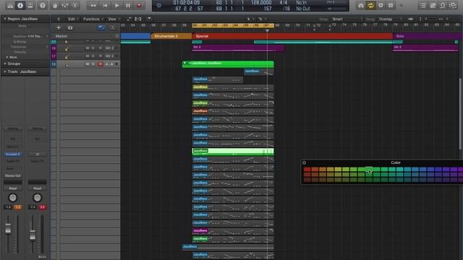Select the highlighted light-green JazzBass take
Viewport: 463px width, 260px height.
click(x=233, y=152)
